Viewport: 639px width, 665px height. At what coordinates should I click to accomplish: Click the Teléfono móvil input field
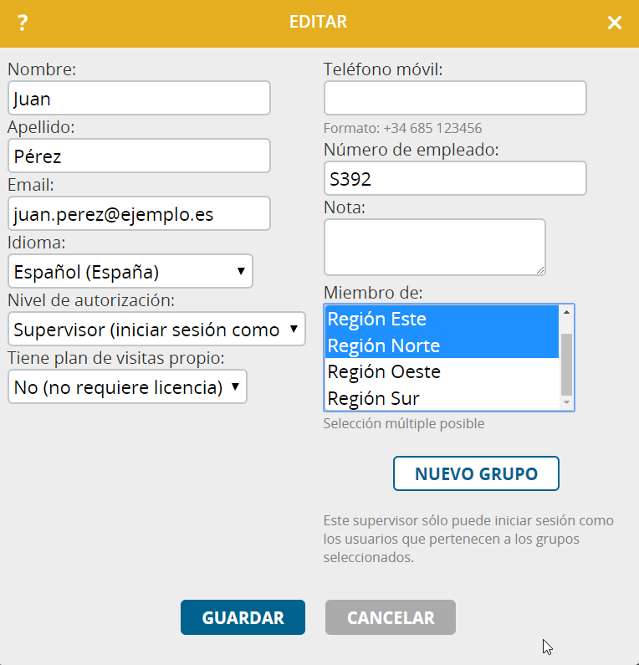[455, 98]
